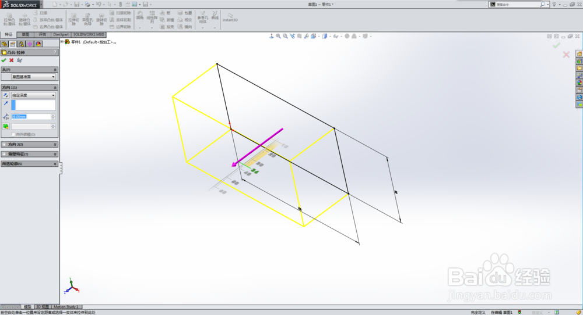This screenshot has height=315, width=583.
Task: Click the Hide/Show Items glasses icon
Action: (335, 36)
